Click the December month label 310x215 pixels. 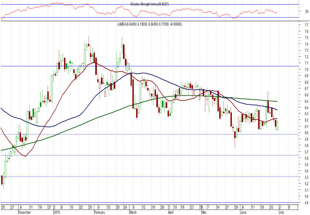[x=25, y=212]
